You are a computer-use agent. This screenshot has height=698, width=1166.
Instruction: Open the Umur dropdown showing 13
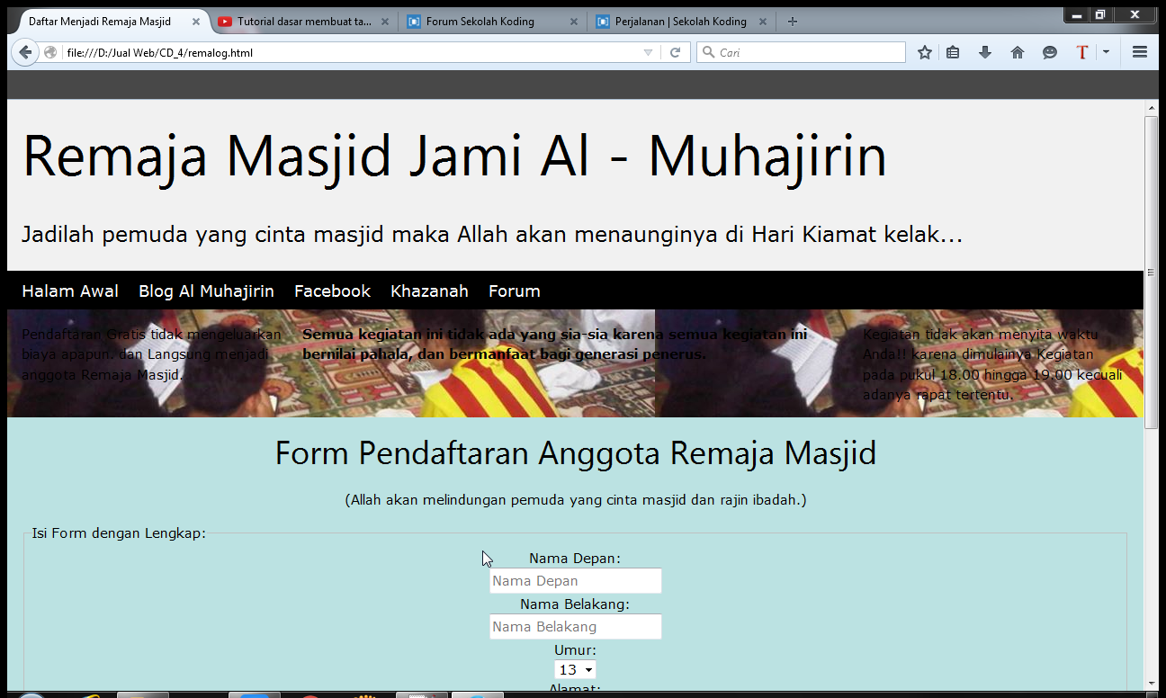575,670
